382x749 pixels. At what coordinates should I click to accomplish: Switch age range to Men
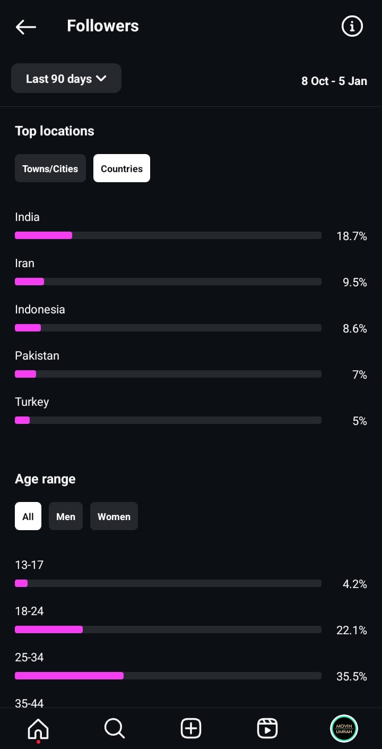66,516
